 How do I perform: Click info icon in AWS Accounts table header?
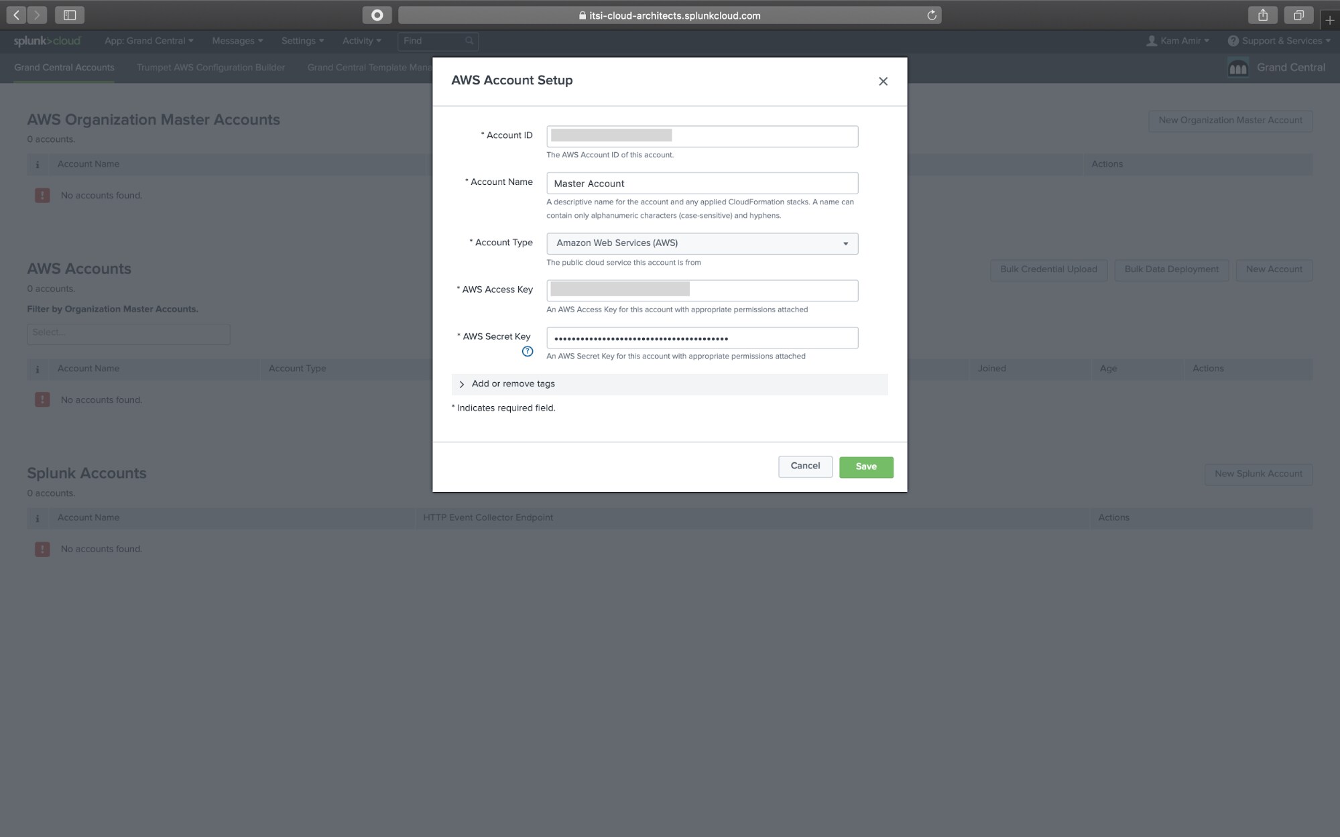click(38, 369)
